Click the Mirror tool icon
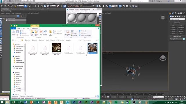Screen dimensions: 186x104 point(97,6)
